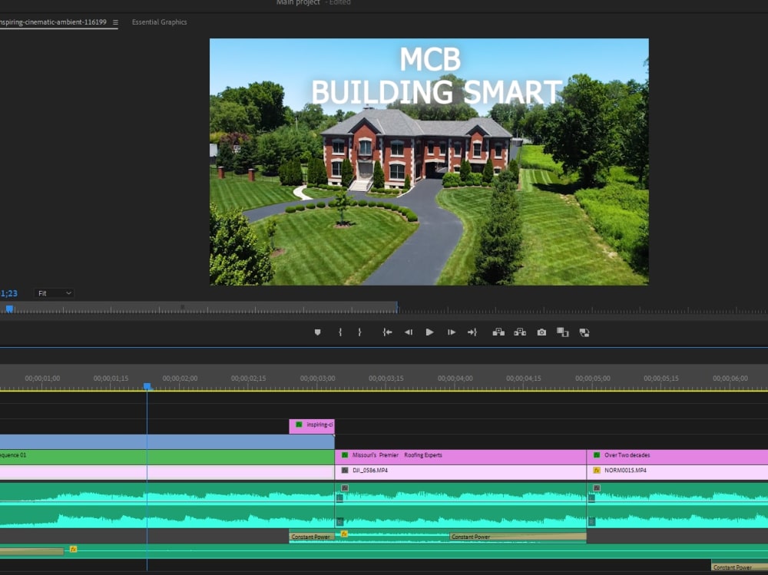Step forward one frame
Image resolution: width=768 pixels, height=575 pixels.
[451, 332]
